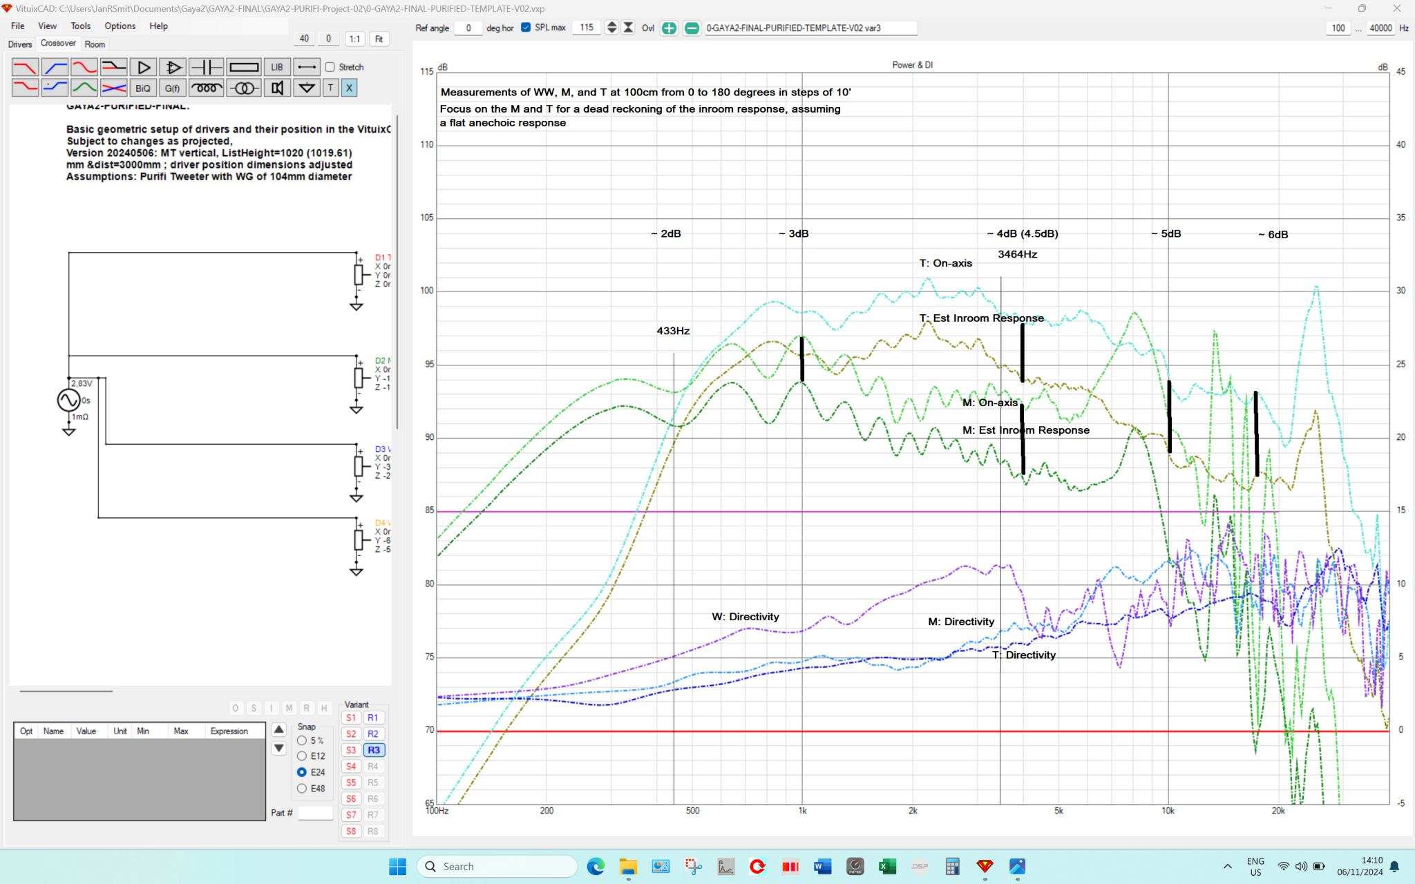The width and height of the screenshot is (1415, 884).
Task: Store variant into slot S3
Action: (351, 750)
